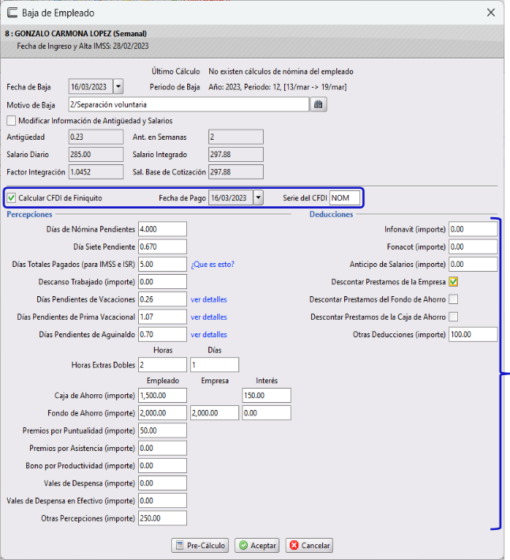Screen dimensions: 510x560
Task: Open the Fecha de Pago date dropdown
Action: coord(258,198)
